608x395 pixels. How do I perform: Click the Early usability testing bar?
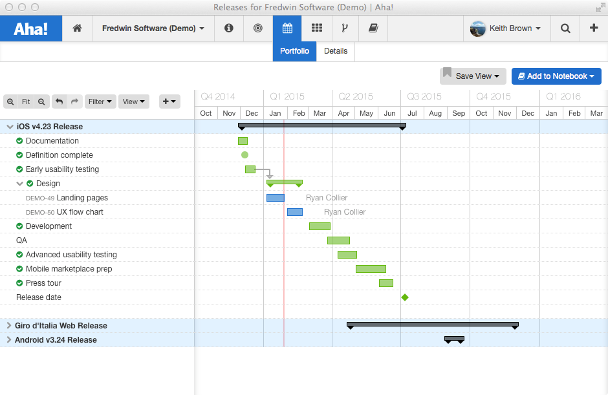click(x=250, y=169)
